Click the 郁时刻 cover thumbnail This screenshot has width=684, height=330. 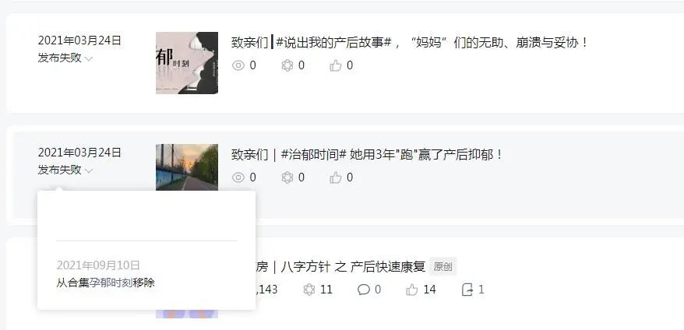(187, 63)
